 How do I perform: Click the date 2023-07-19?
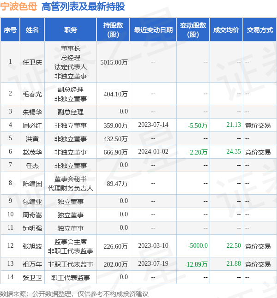pyautogui.click(x=153, y=263)
